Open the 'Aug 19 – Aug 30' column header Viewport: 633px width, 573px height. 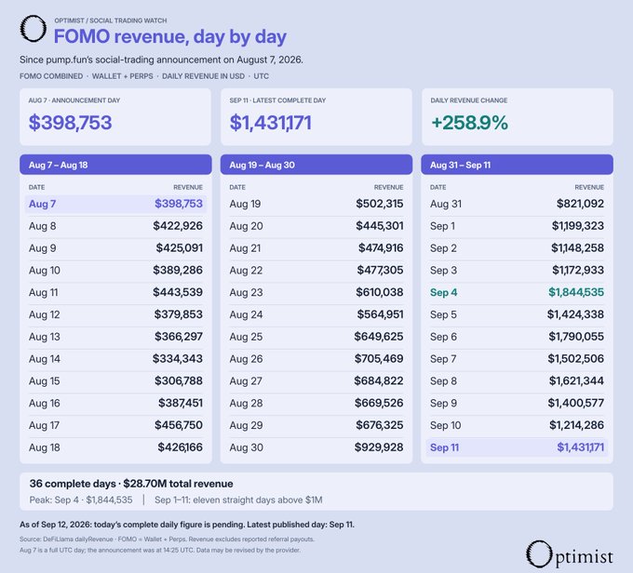(x=316, y=165)
